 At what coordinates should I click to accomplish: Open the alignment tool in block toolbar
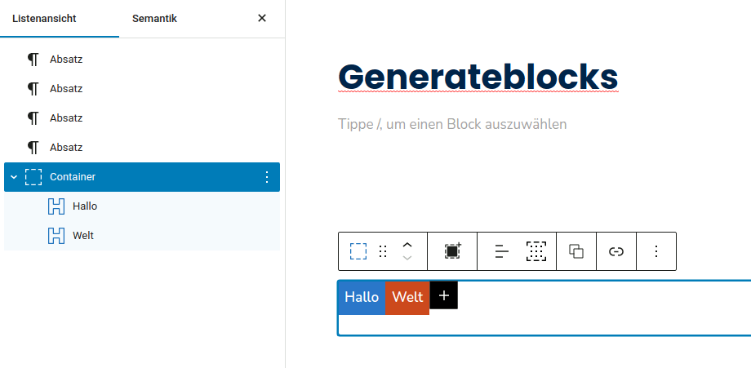tap(501, 251)
